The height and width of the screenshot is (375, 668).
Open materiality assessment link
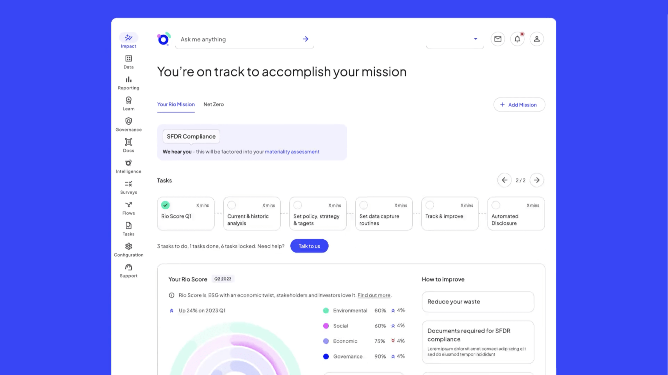click(x=292, y=152)
